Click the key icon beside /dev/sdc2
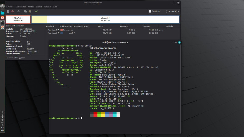 (x=58, y=33)
